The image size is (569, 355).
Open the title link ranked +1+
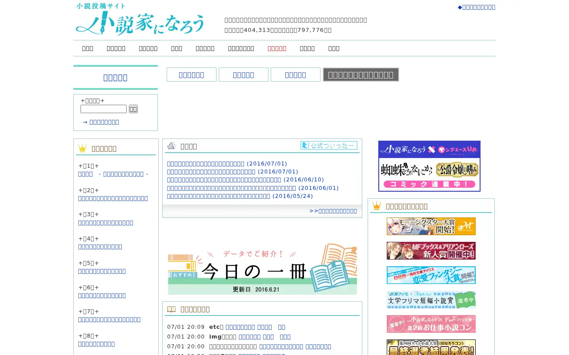113,174
